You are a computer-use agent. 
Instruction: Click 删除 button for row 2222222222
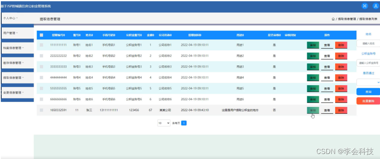(341, 56)
